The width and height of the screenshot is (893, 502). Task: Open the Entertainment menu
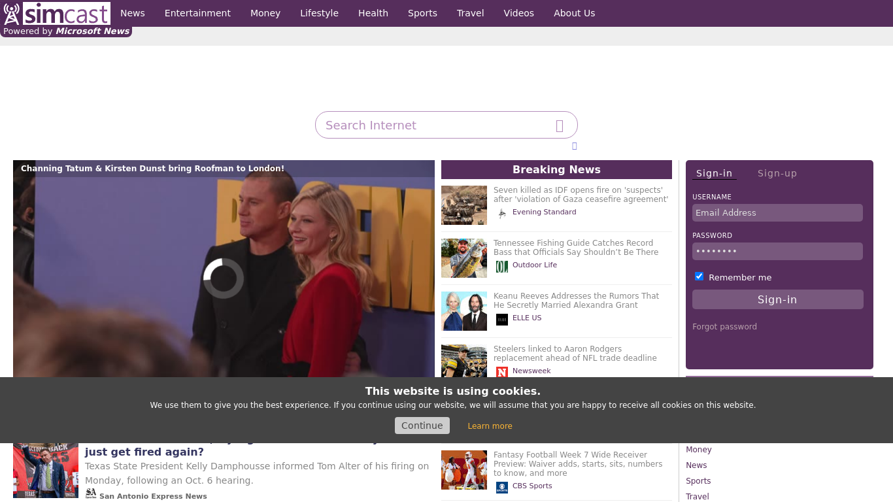tap(197, 13)
